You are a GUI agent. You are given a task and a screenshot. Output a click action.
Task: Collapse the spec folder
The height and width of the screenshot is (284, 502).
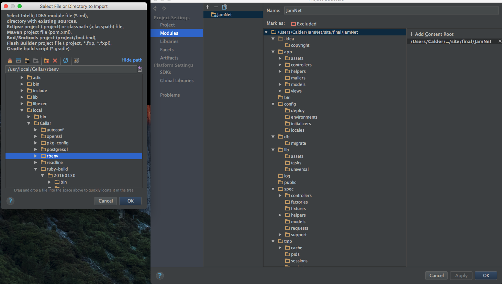click(273, 189)
